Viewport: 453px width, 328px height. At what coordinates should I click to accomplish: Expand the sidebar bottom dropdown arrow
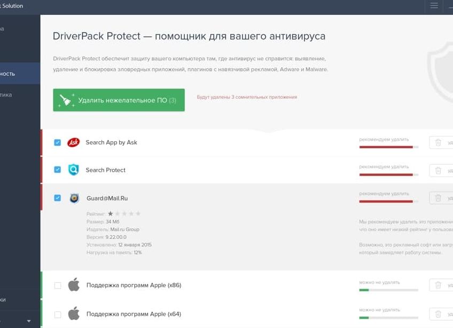click(29, 321)
